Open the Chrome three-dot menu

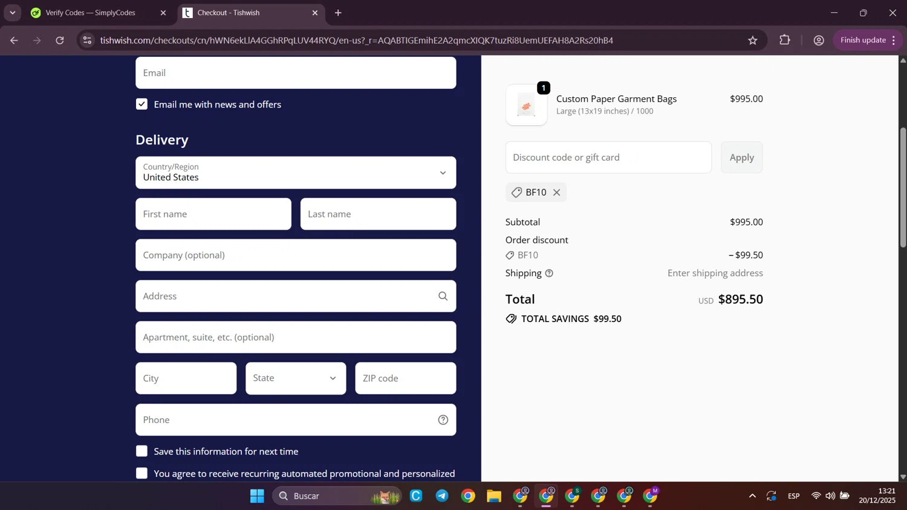click(x=894, y=40)
